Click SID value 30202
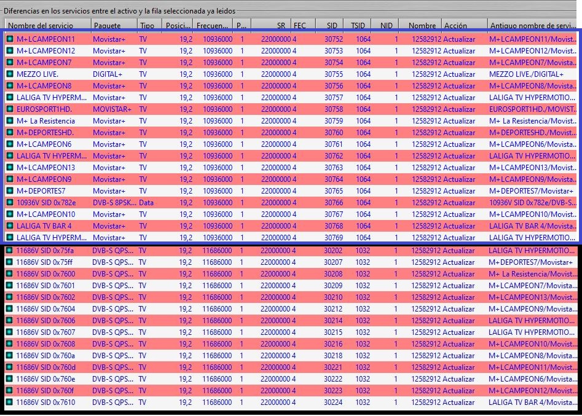 click(333, 251)
